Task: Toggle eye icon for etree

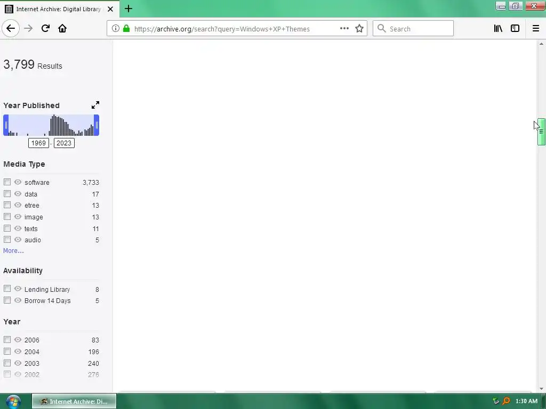Action: [18, 205]
